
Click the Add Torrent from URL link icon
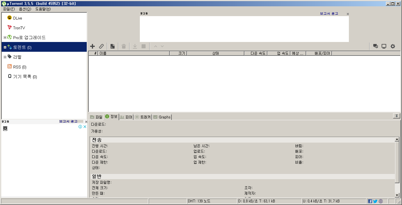pyautogui.click(x=101, y=46)
